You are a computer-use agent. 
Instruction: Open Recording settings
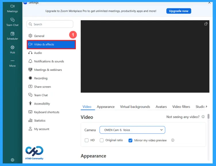tap(51, 78)
